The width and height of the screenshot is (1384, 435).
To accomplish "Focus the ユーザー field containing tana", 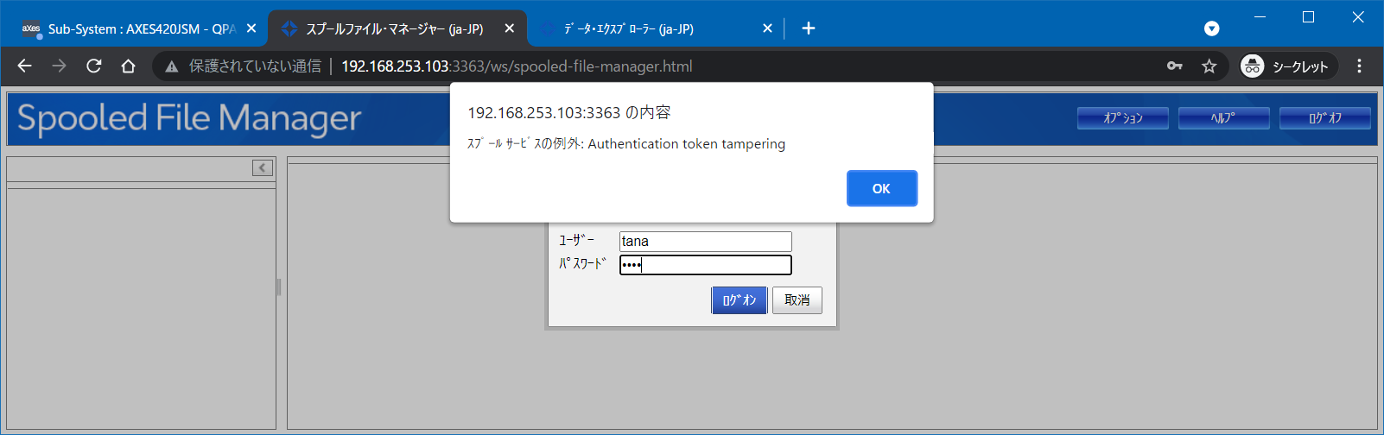I will [x=705, y=242].
